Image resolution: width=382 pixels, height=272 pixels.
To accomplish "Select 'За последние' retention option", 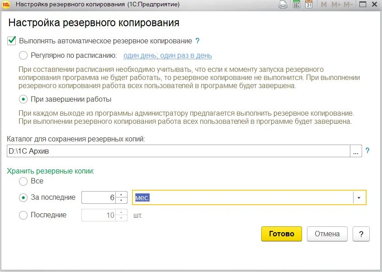I will pos(23,197).
